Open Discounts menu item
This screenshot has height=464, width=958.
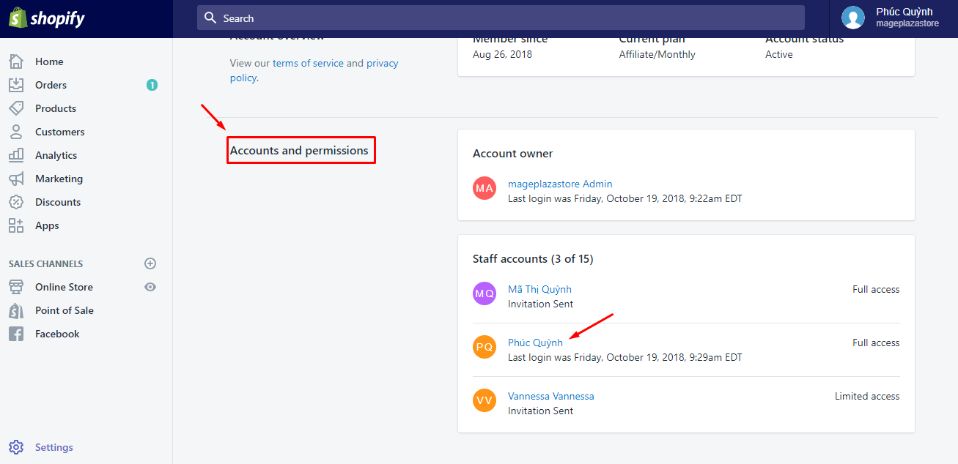[x=58, y=202]
